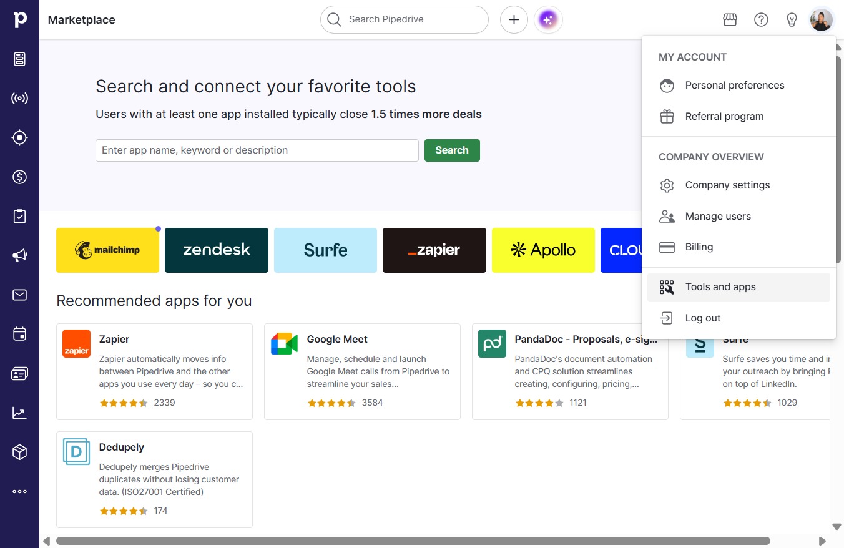This screenshot has height=548, width=844.
Task: Click the PandaDoc app logo
Action: point(492,343)
